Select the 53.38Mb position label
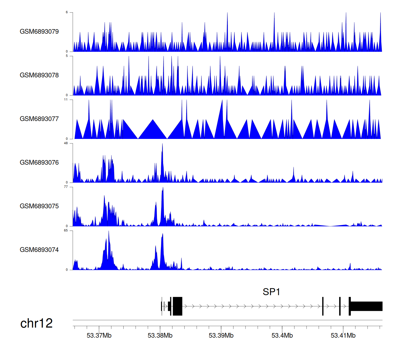Image resolution: width=403 pixels, height=354 pixels. pos(160,335)
